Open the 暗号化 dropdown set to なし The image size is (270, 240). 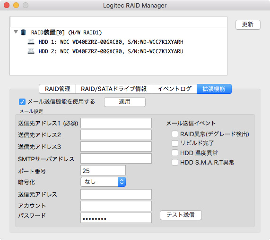(103, 182)
